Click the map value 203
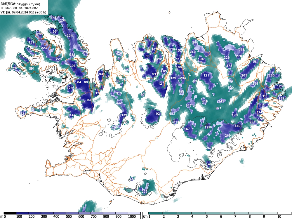292x219 pixels. click(x=40, y=34)
